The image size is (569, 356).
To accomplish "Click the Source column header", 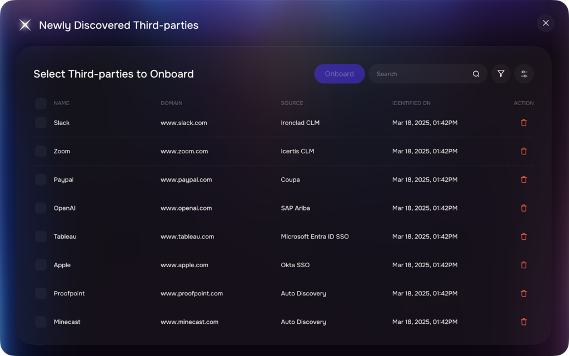I will click(x=292, y=103).
